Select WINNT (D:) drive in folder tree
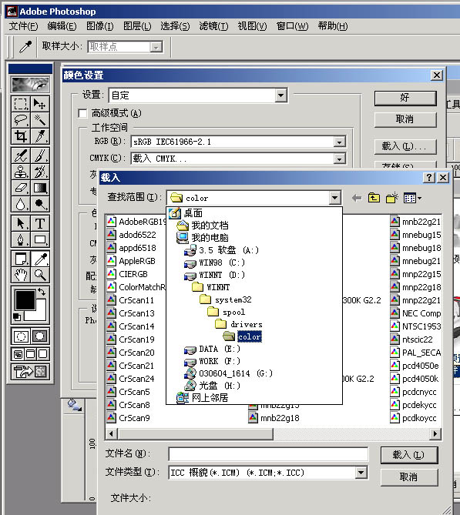Image resolution: width=460 pixels, height=515 pixels. pos(215,275)
